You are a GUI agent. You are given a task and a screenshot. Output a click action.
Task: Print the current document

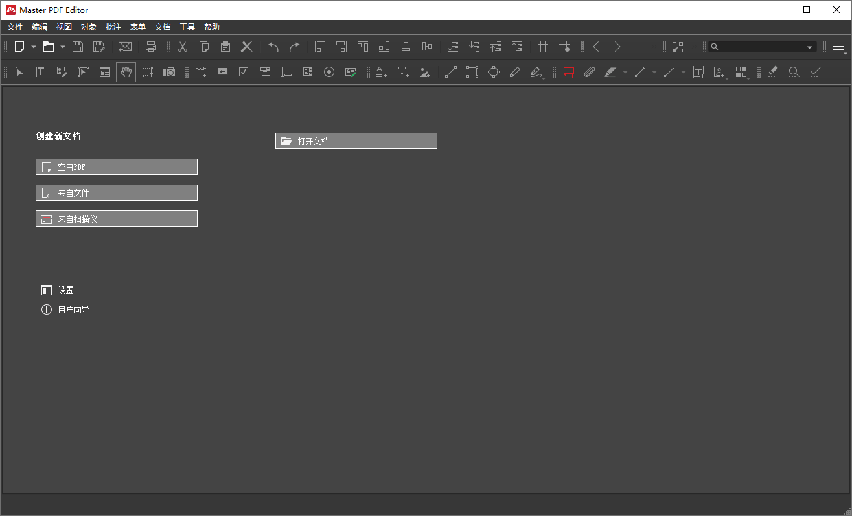click(151, 47)
